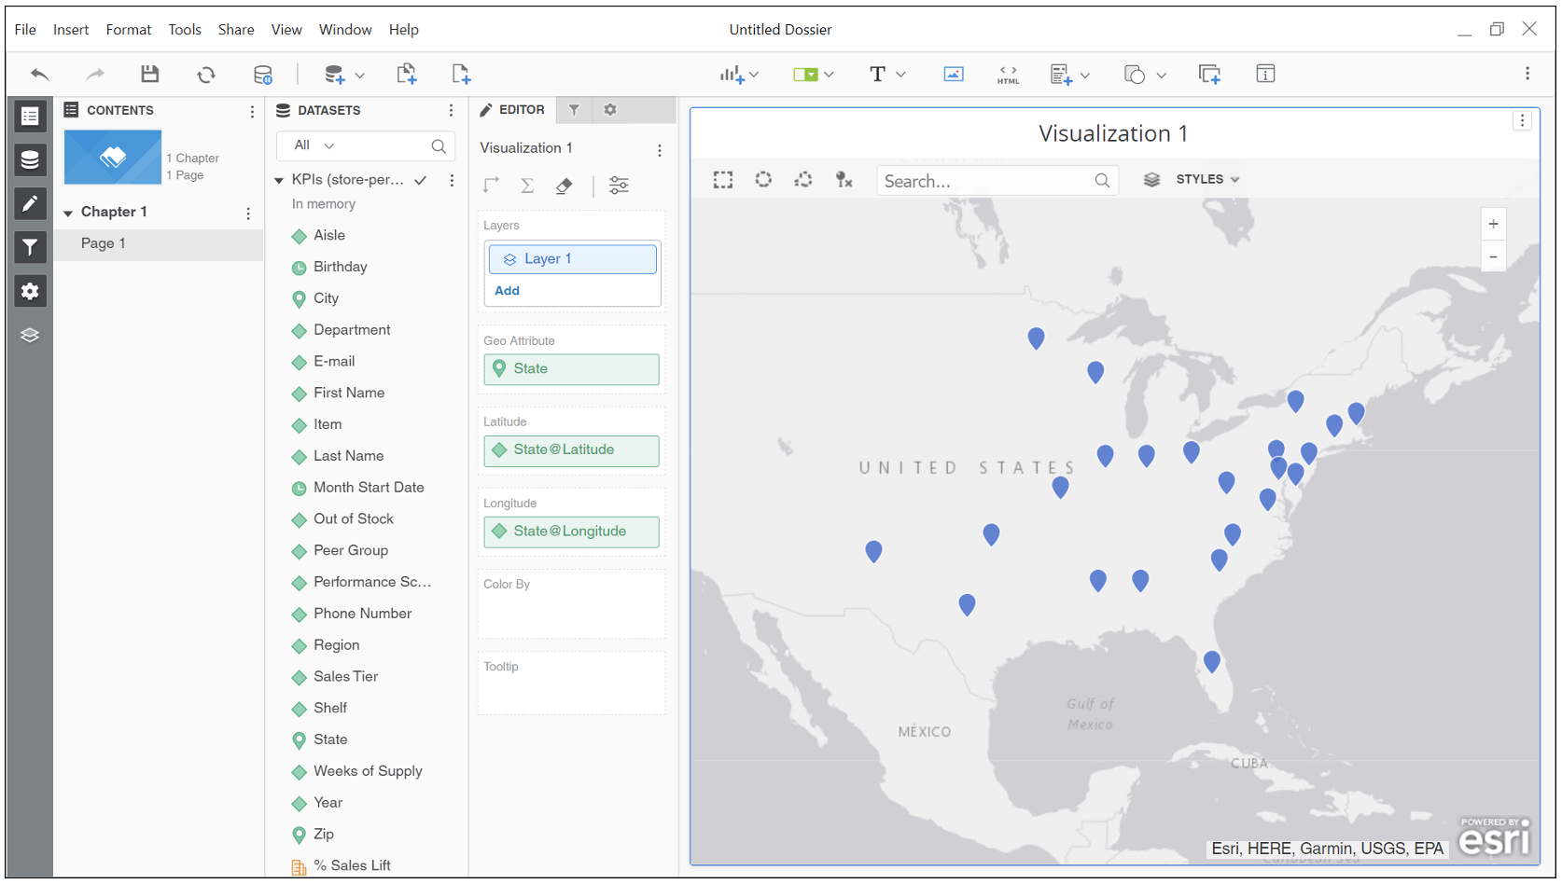Click the zoom-in plus button on the map
Image resolution: width=1562 pixels, height=884 pixels.
[x=1493, y=223]
